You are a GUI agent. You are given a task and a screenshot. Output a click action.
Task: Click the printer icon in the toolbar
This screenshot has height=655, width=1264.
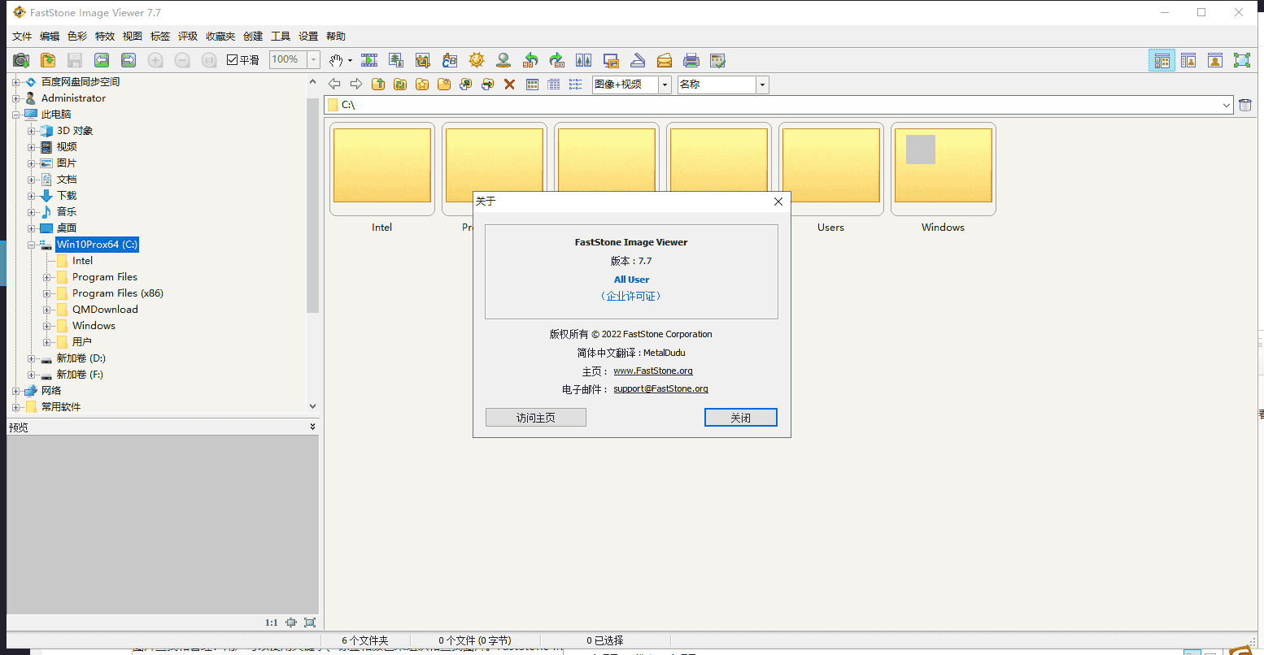pos(691,60)
